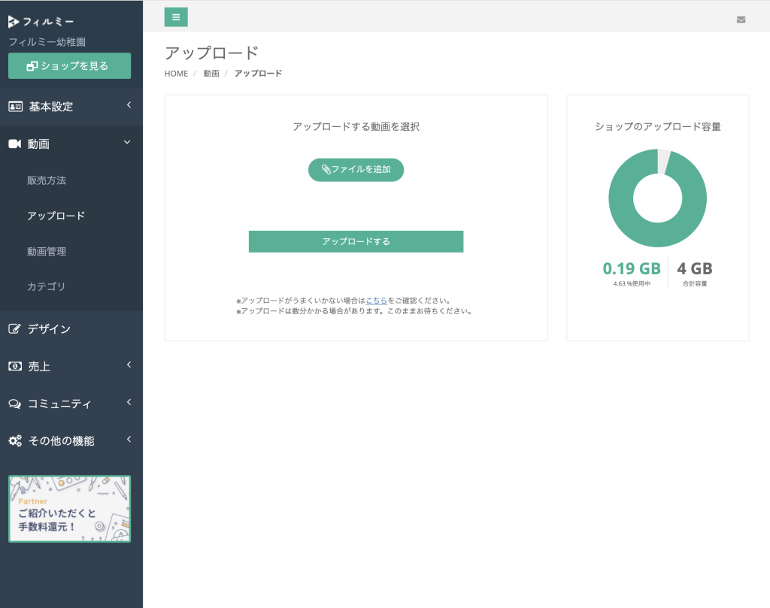Open 販売方法 in the sidebar
Screen dimensions: 770x608
(47, 180)
